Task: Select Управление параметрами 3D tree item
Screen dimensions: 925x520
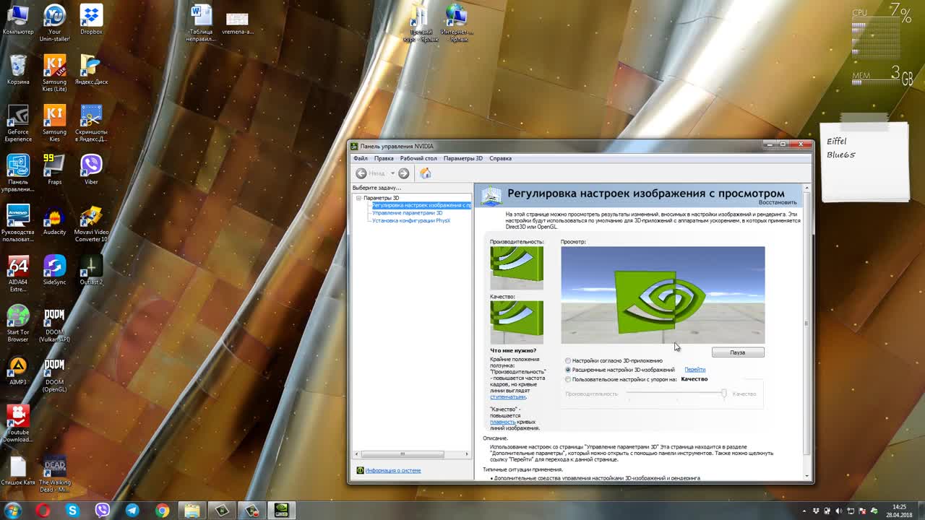Action: point(407,213)
